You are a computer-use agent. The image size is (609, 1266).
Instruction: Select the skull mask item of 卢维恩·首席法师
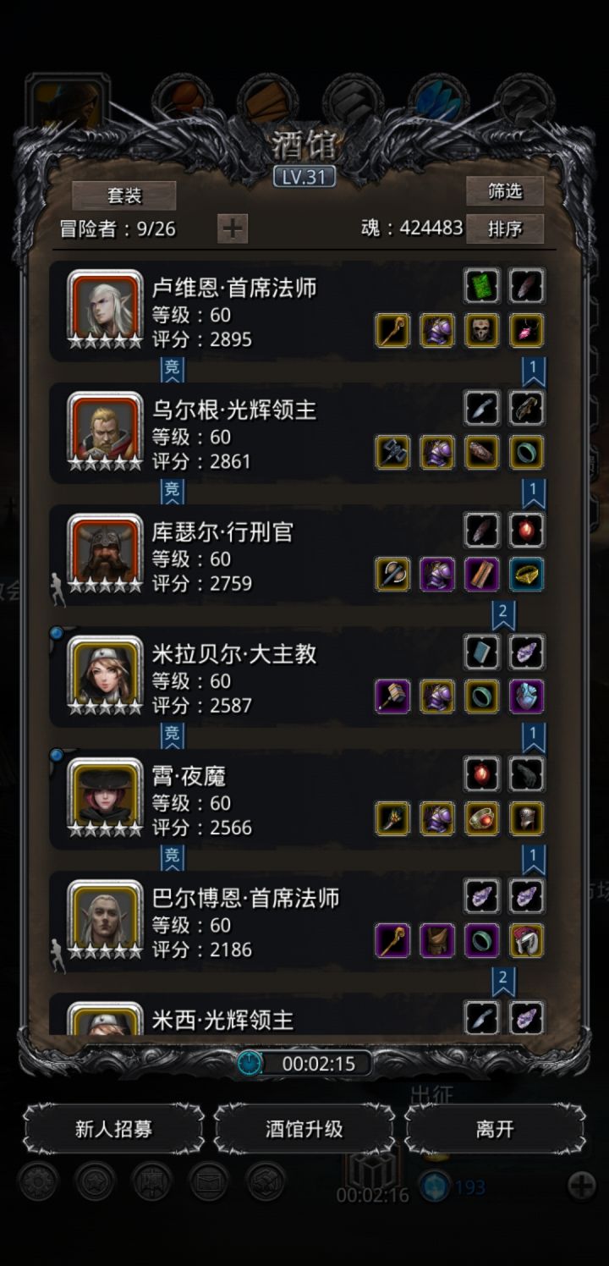click(482, 330)
